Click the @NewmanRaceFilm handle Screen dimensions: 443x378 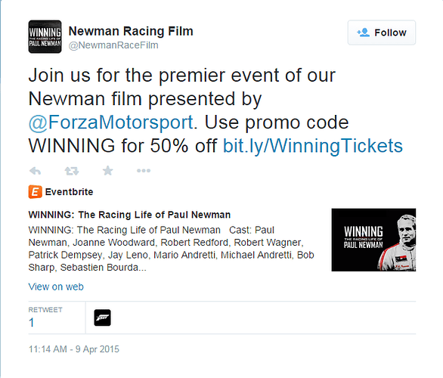[113, 45]
